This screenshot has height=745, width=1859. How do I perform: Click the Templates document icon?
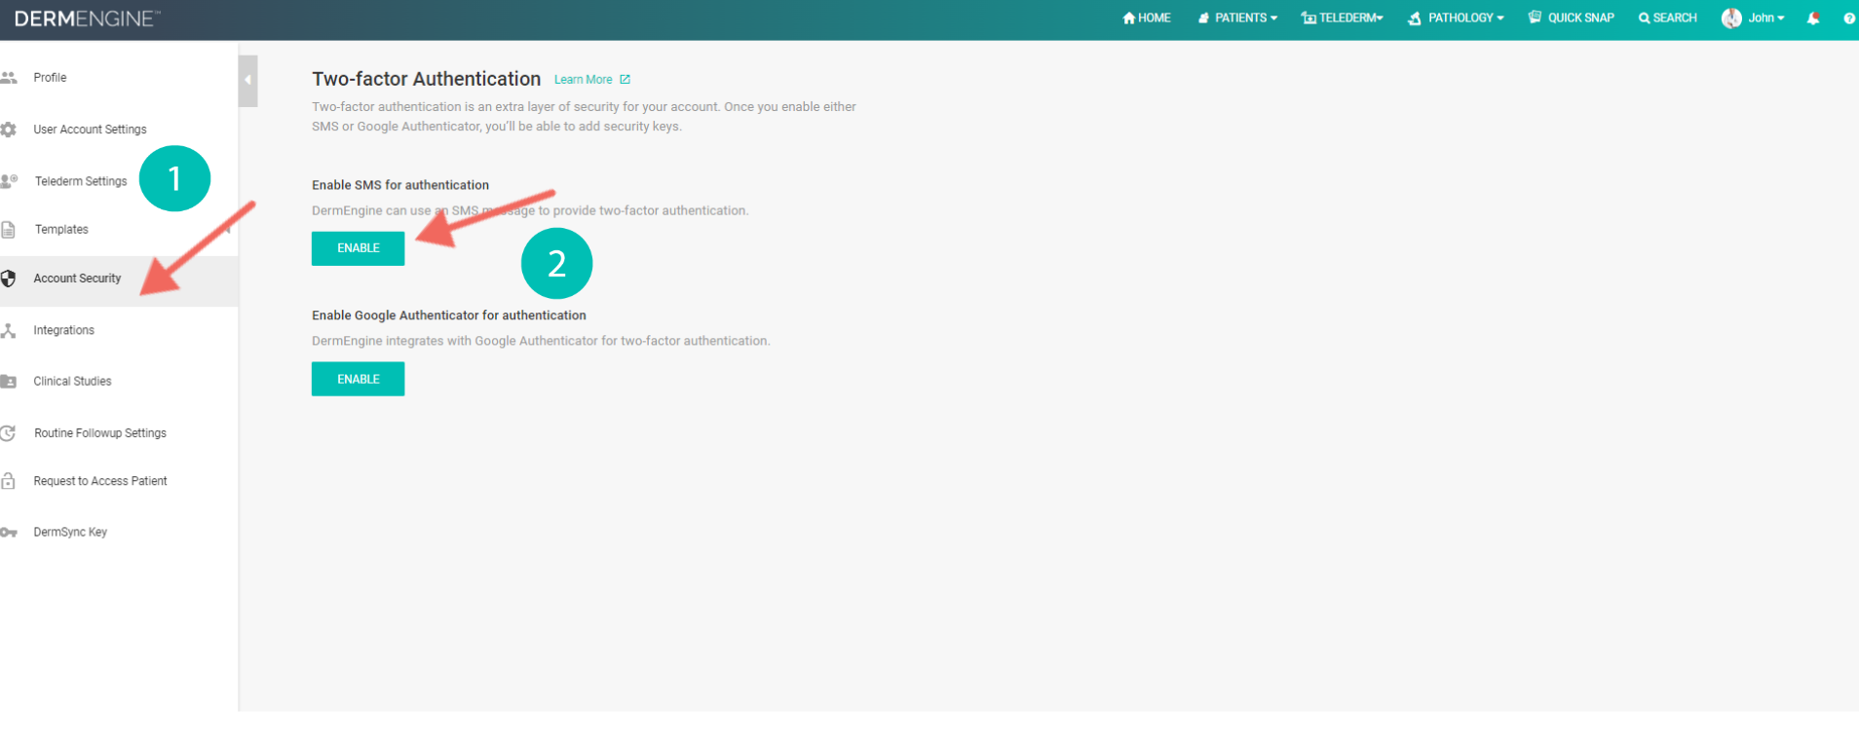[x=9, y=230]
